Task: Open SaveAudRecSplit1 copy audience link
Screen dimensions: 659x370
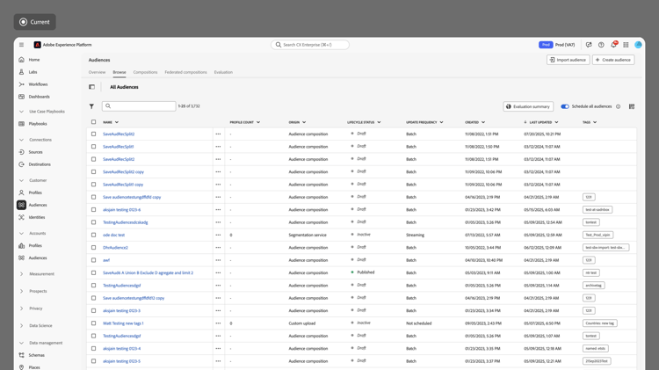Action: click(123, 185)
